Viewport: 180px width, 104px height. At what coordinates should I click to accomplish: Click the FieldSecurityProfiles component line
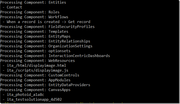pos(47,27)
